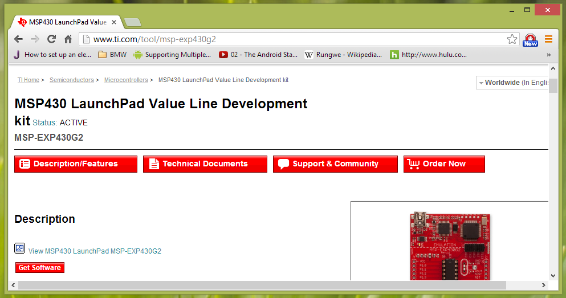Minimize the Chrome window
Image resolution: width=566 pixels, height=298 pixels.
[512, 10]
